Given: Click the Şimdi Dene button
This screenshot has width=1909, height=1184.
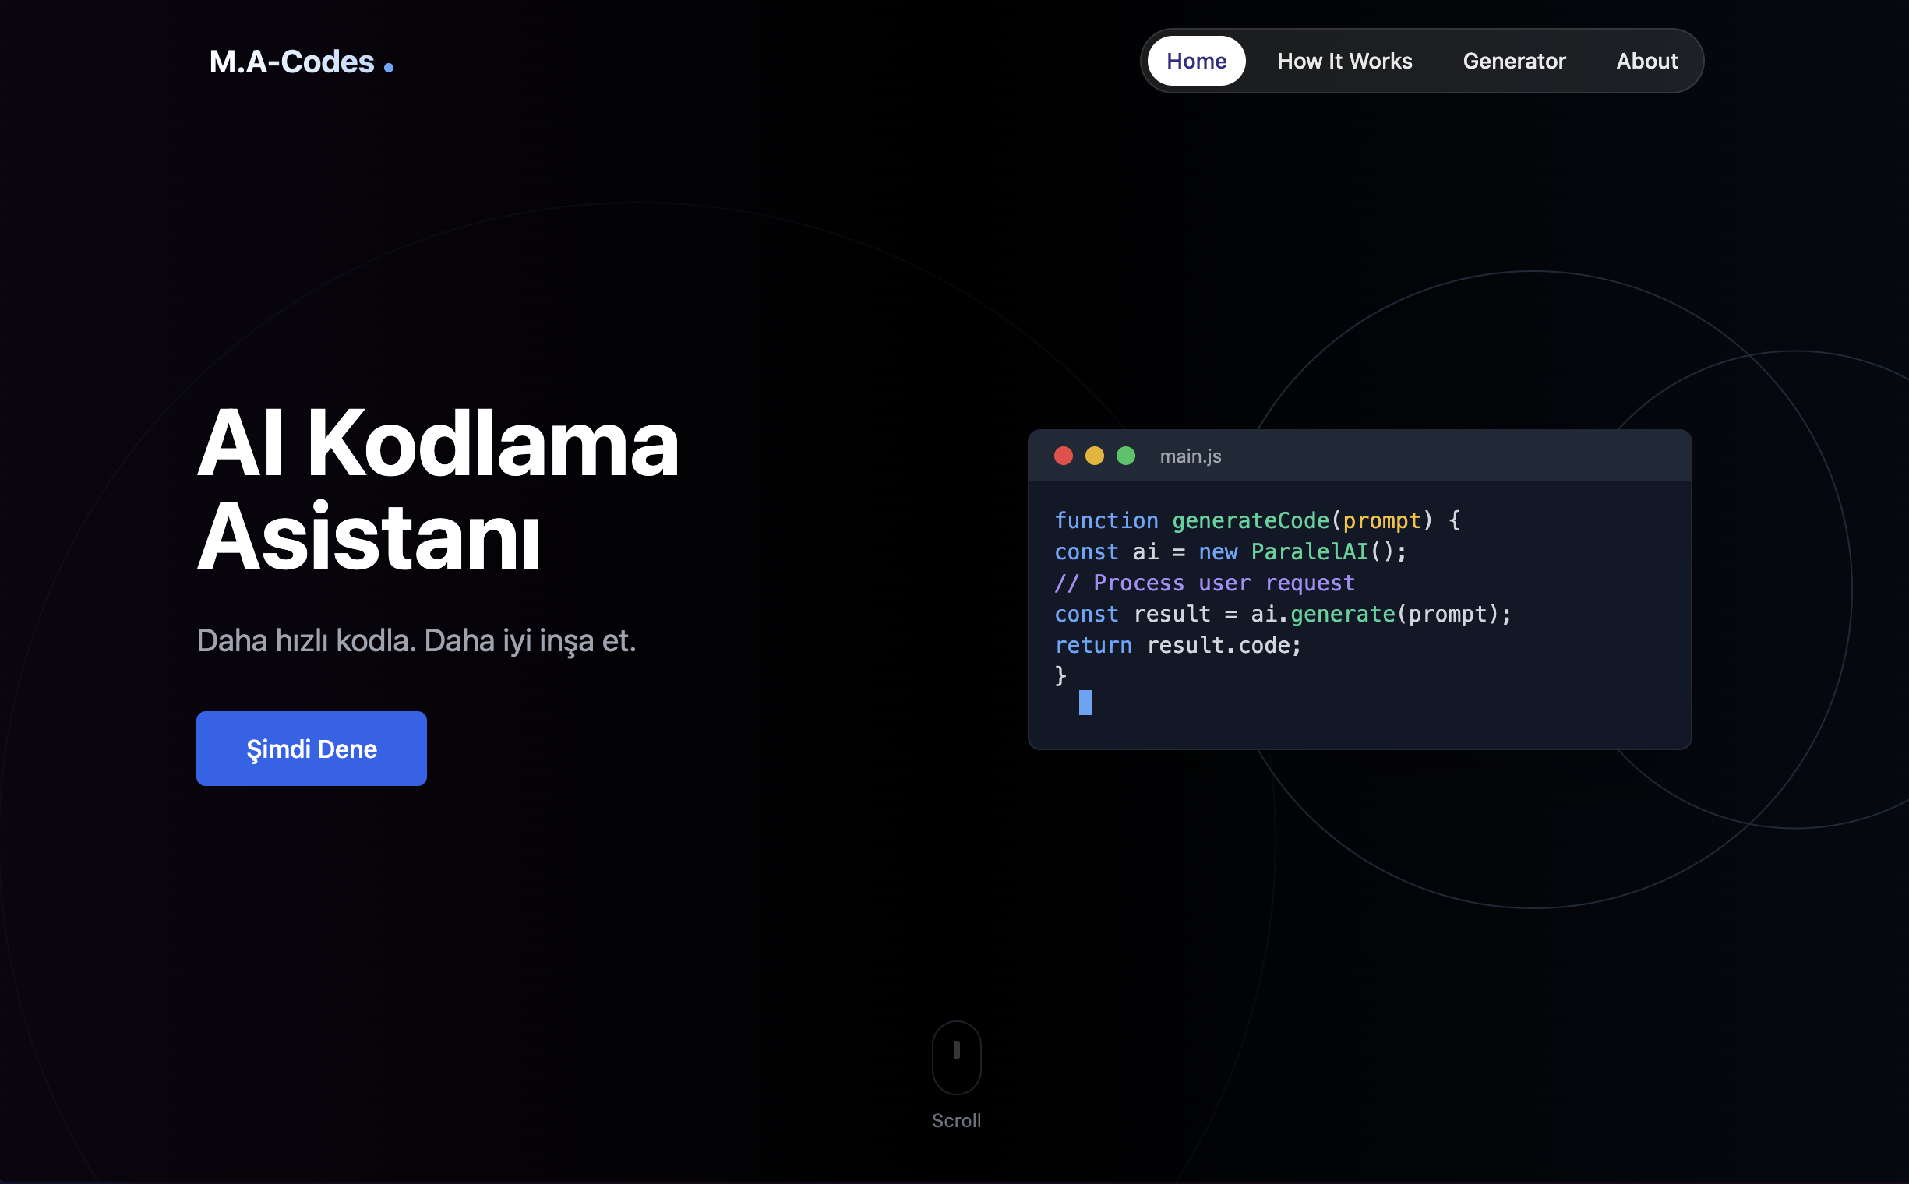Looking at the screenshot, I should [x=311, y=749].
